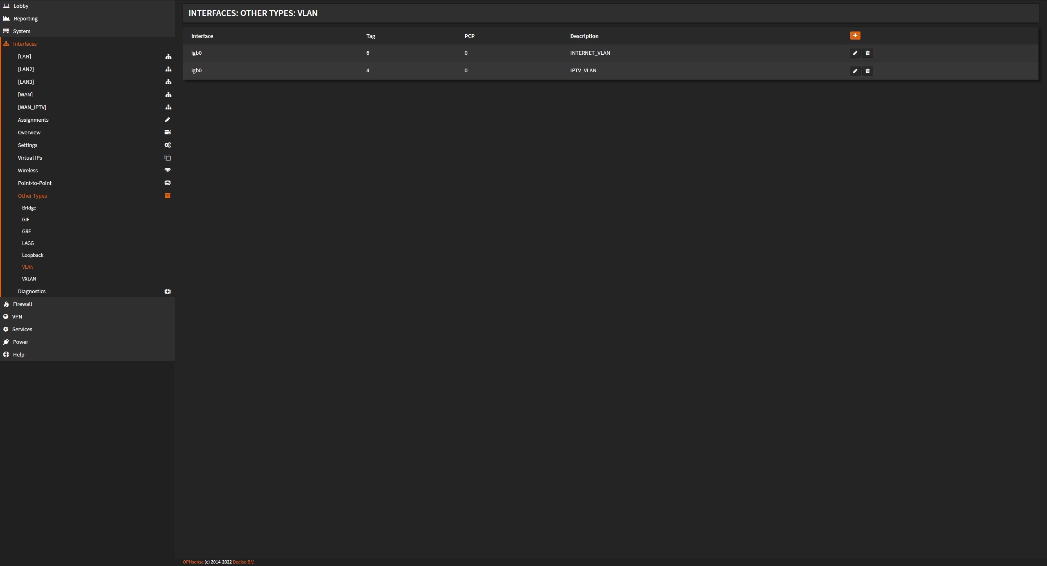Open the LAGG page
Image resolution: width=1047 pixels, height=566 pixels.
[28, 243]
